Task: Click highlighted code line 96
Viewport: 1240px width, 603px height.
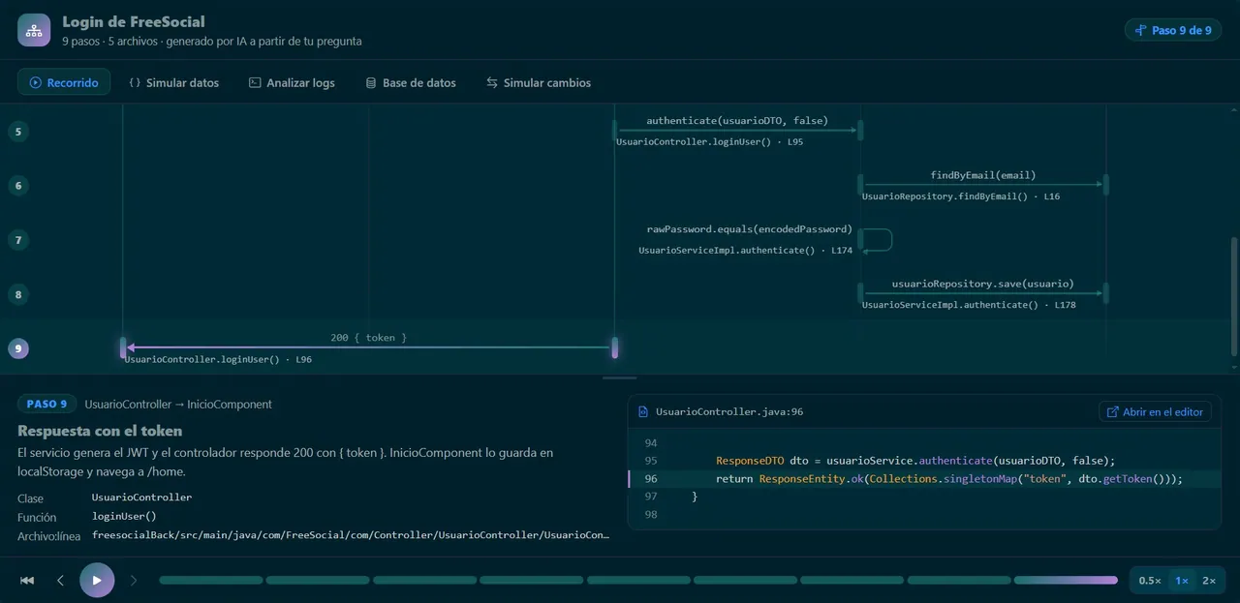Action: click(924, 479)
